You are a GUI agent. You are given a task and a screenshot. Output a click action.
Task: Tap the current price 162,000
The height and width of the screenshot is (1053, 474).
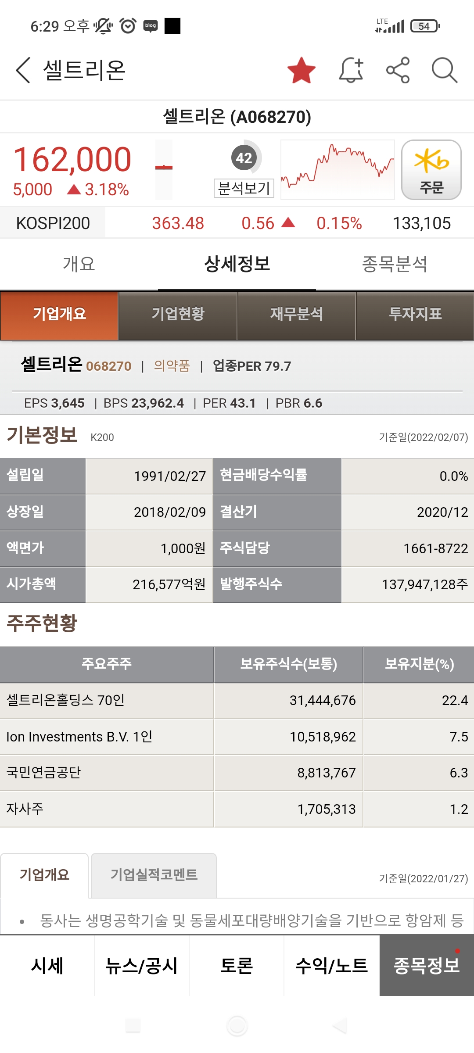point(72,160)
